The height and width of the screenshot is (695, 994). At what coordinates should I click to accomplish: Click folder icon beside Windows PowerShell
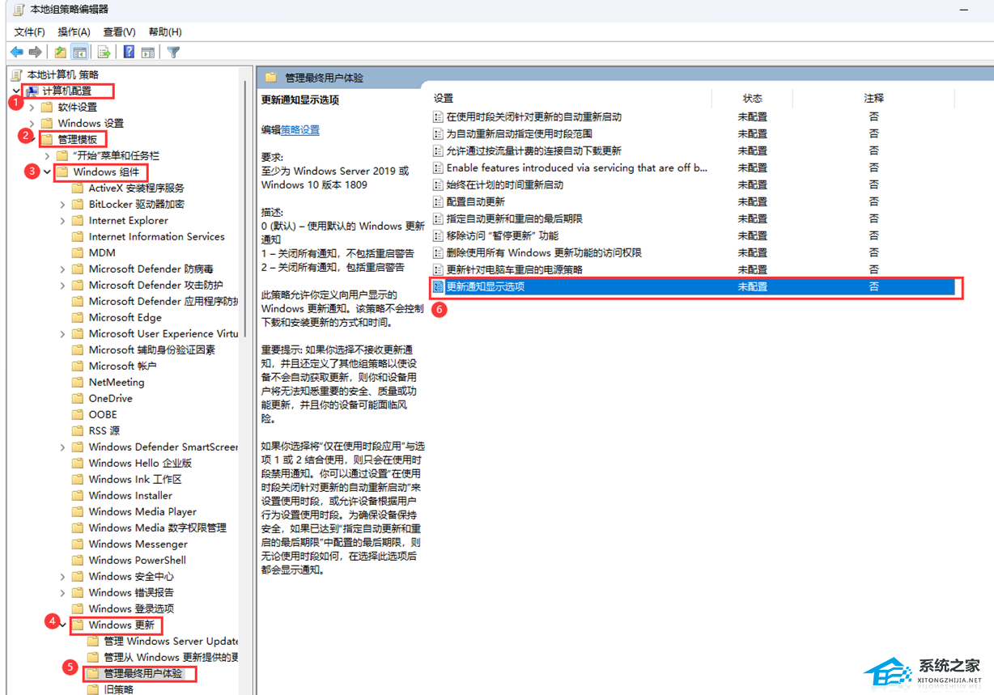pos(78,560)
